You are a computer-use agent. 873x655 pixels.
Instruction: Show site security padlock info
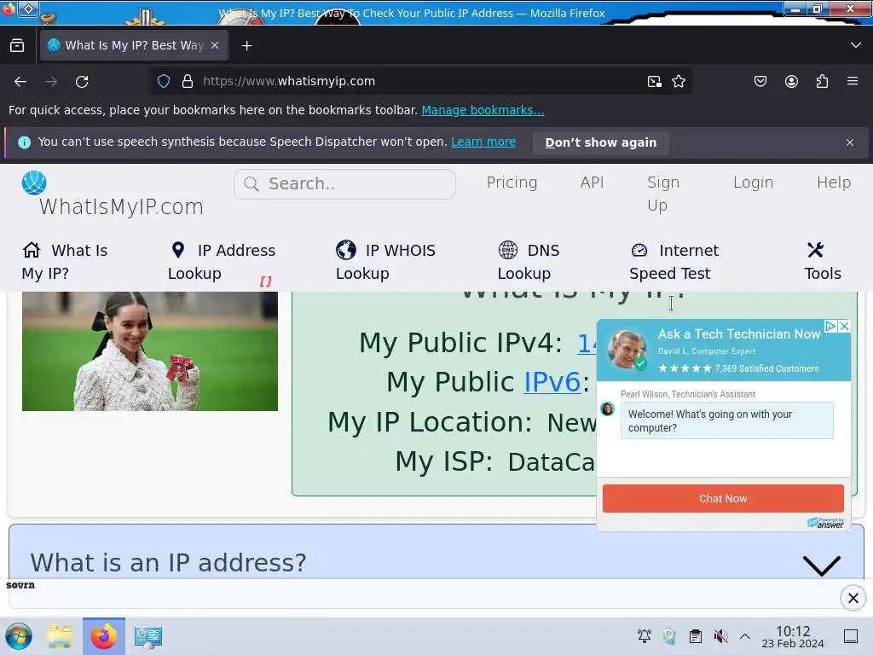point(188,81)
